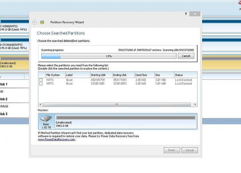Screen dimensions: 241x173
Task: Sort by the Status column header
Action: coord(186,75)
